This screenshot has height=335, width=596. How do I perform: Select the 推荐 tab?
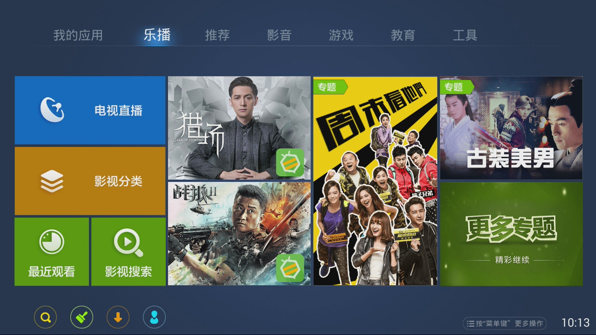(x=217, y=35)
